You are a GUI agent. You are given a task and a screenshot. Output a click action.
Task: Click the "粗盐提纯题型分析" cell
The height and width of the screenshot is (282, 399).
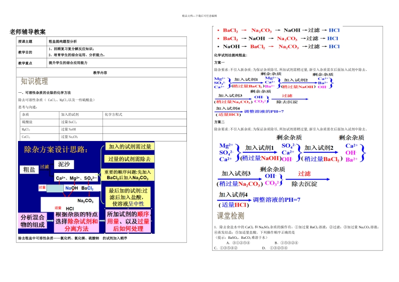(117, 42)
